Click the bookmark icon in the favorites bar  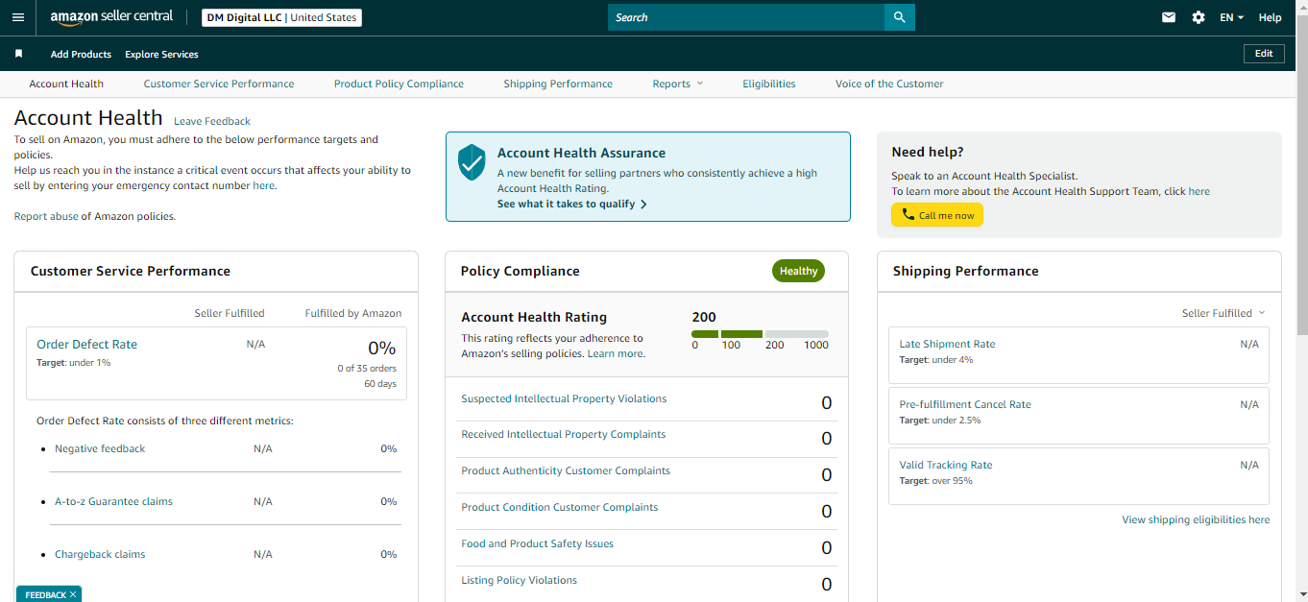18,54
